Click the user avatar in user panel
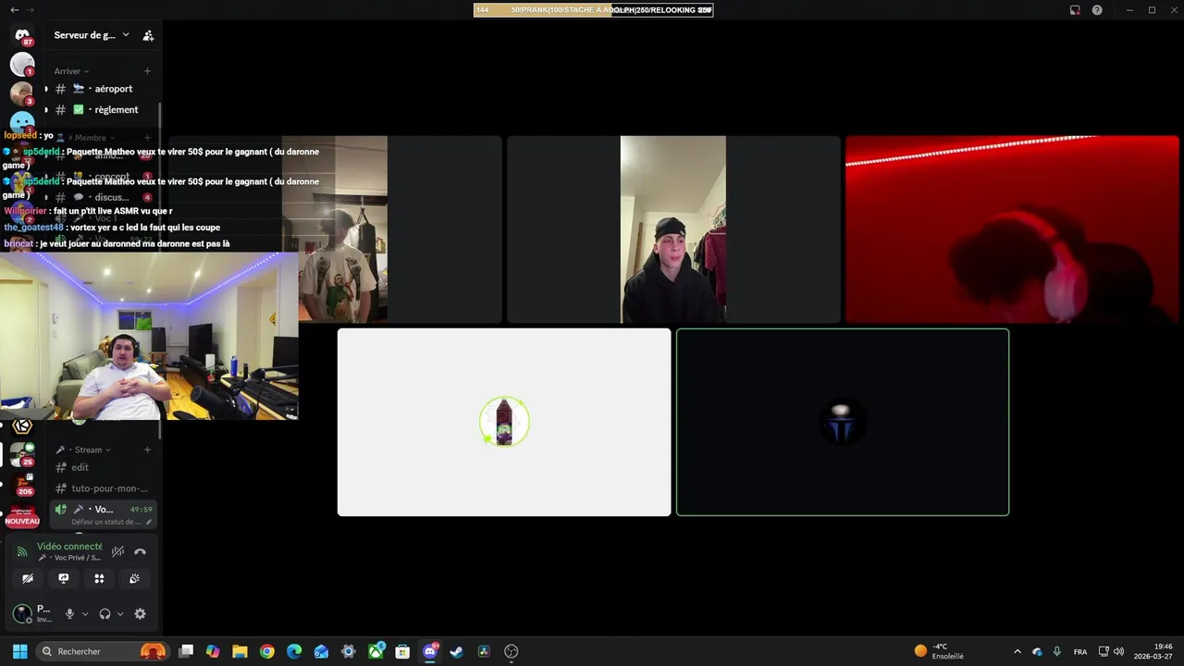The width and height of the screenshot is (1184, 666). [22, 613]
